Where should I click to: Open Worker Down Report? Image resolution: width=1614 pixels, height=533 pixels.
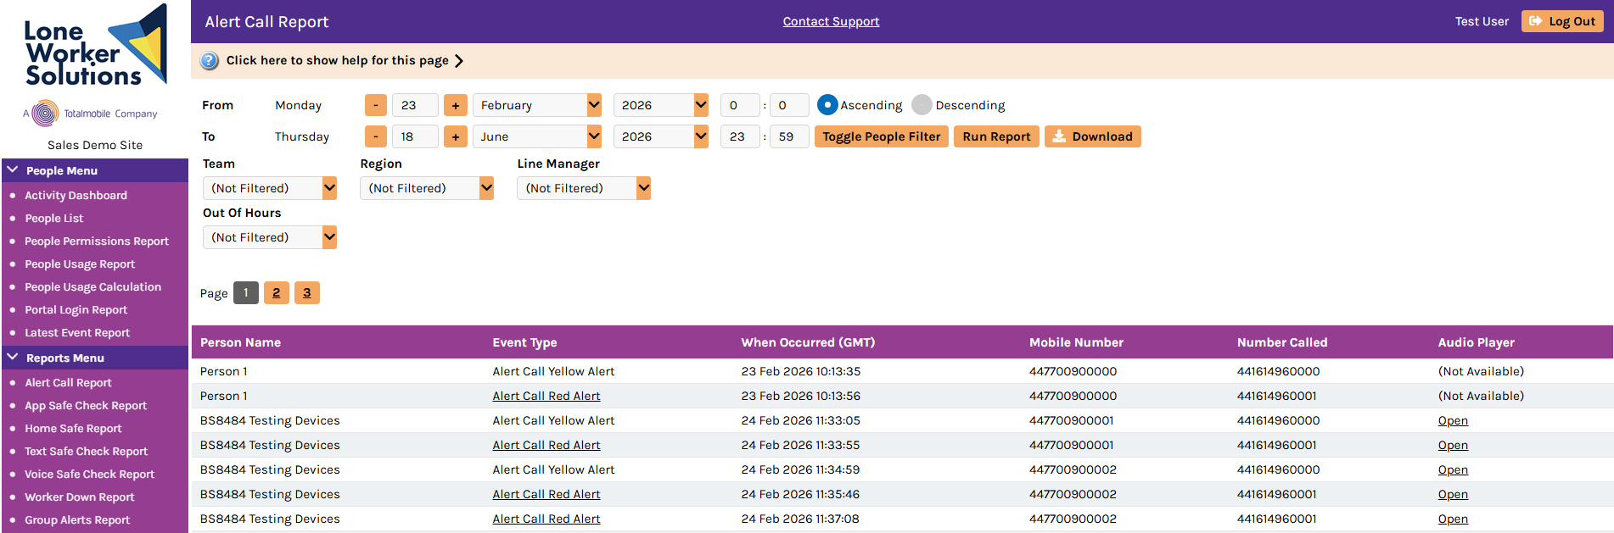click(x=79, y=497)
